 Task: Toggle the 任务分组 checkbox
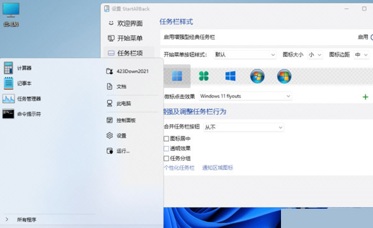pos(167,158)
